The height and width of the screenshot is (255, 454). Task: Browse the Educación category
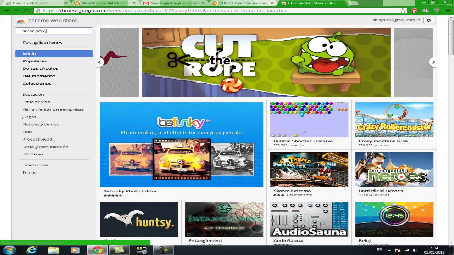(33, 94)
